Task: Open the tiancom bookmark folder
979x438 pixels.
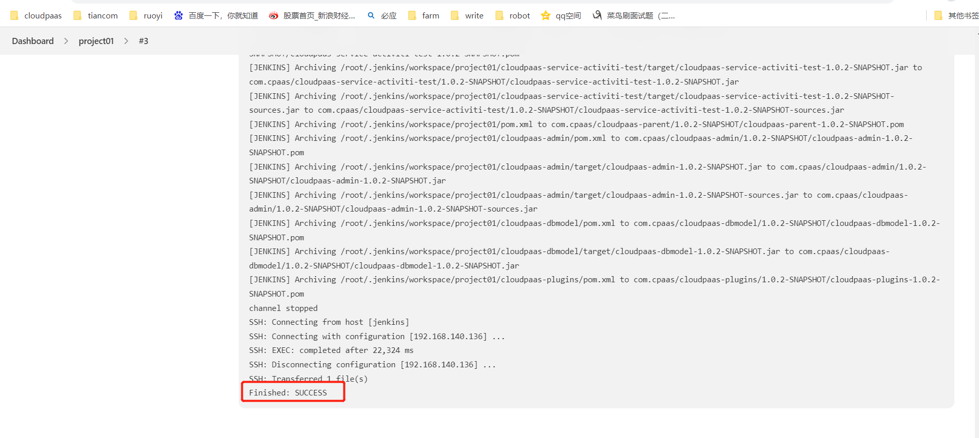Action: click(96, 16)
